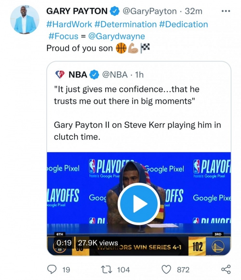Open Gary Payton's profile picture
This screenshot has width=241, height=280.
[25, 20]
